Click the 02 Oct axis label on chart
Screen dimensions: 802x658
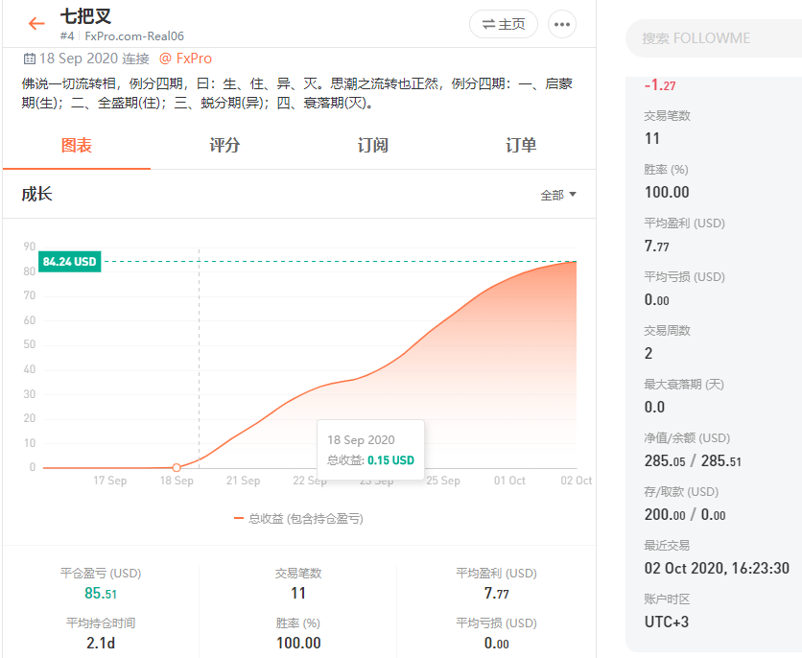click(576, 481)
